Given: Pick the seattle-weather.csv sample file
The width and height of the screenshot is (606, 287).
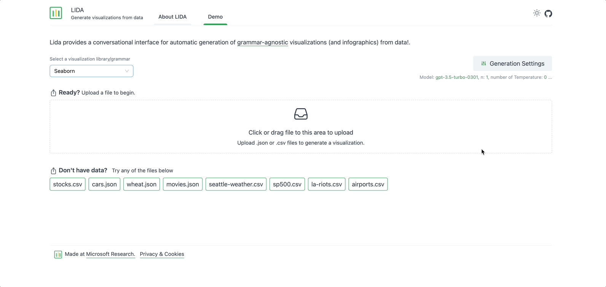Looking at the screenshot, I should click(x=236, y=184).
